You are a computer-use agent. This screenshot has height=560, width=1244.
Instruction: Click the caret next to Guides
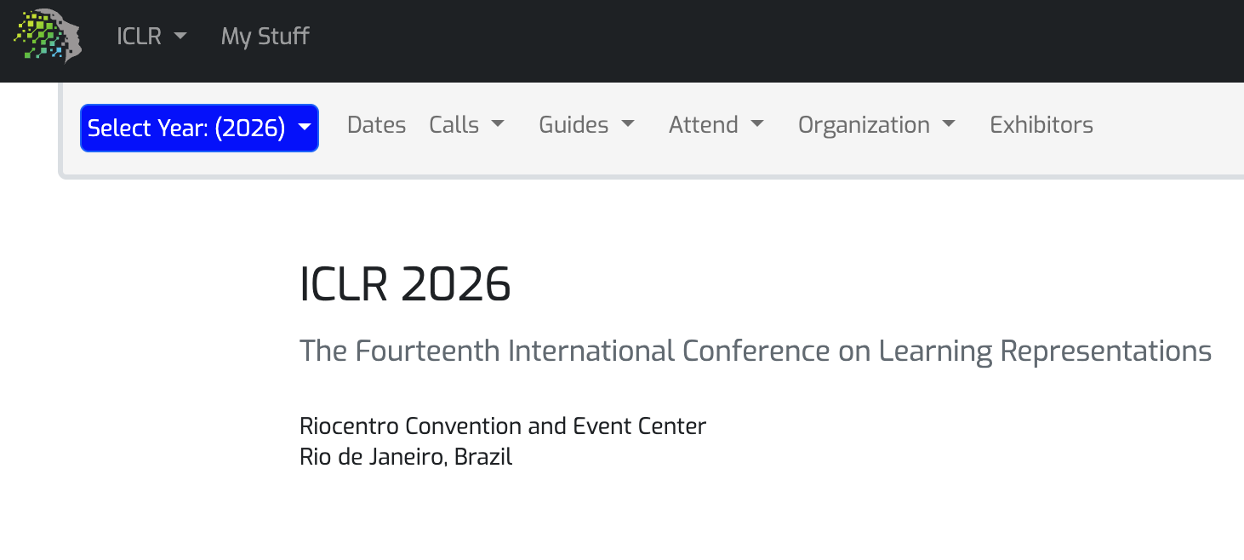(x=628, y=125)
